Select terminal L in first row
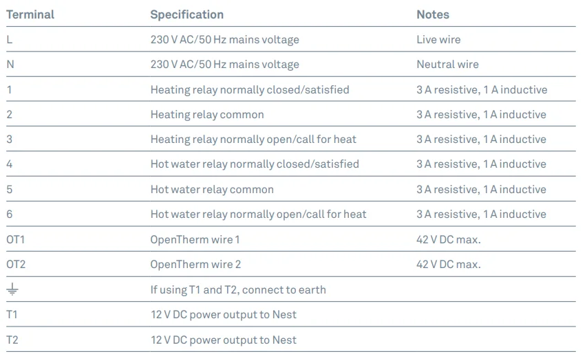Viewport: 587px width, 354px height. [x=10, y=40]
